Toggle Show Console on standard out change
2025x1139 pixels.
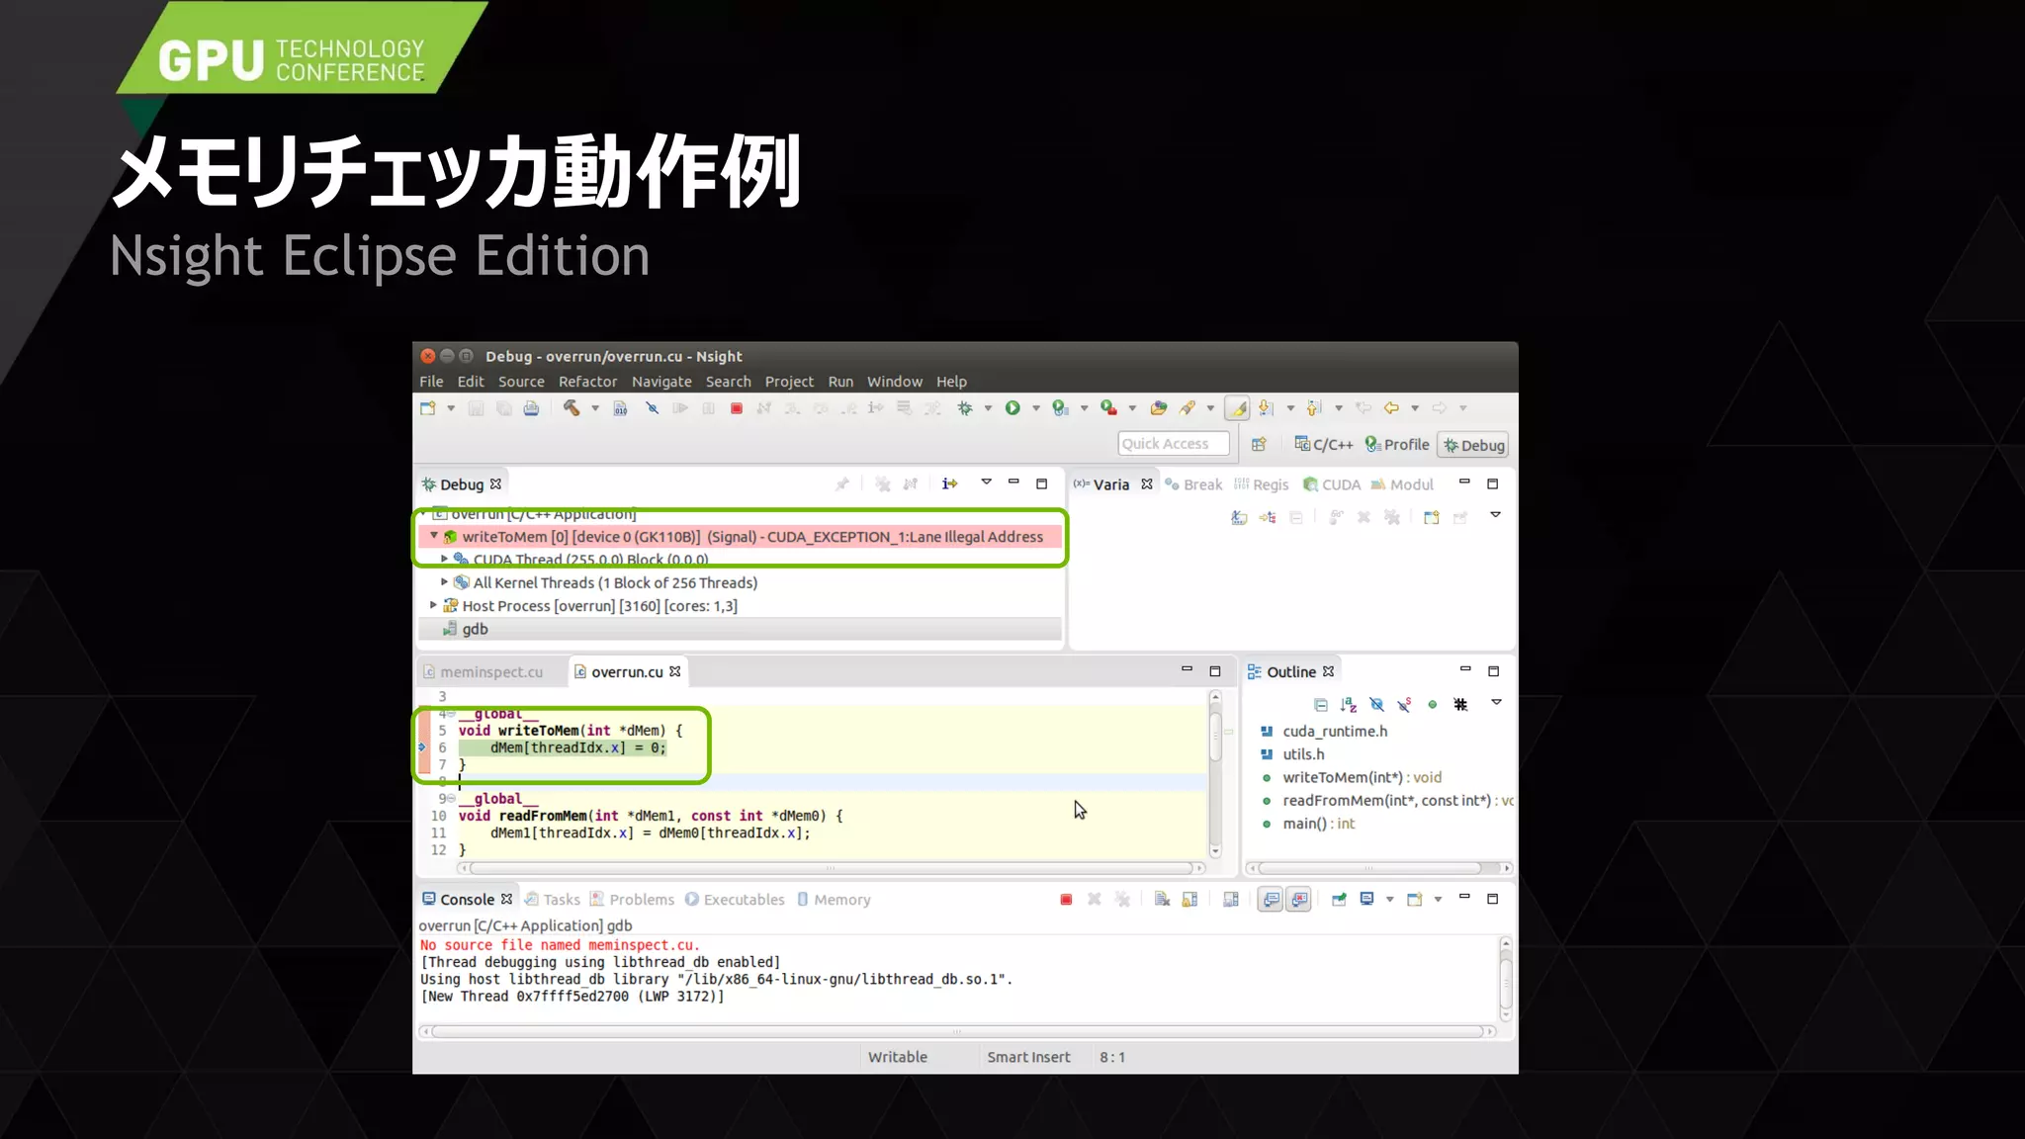1272,900
